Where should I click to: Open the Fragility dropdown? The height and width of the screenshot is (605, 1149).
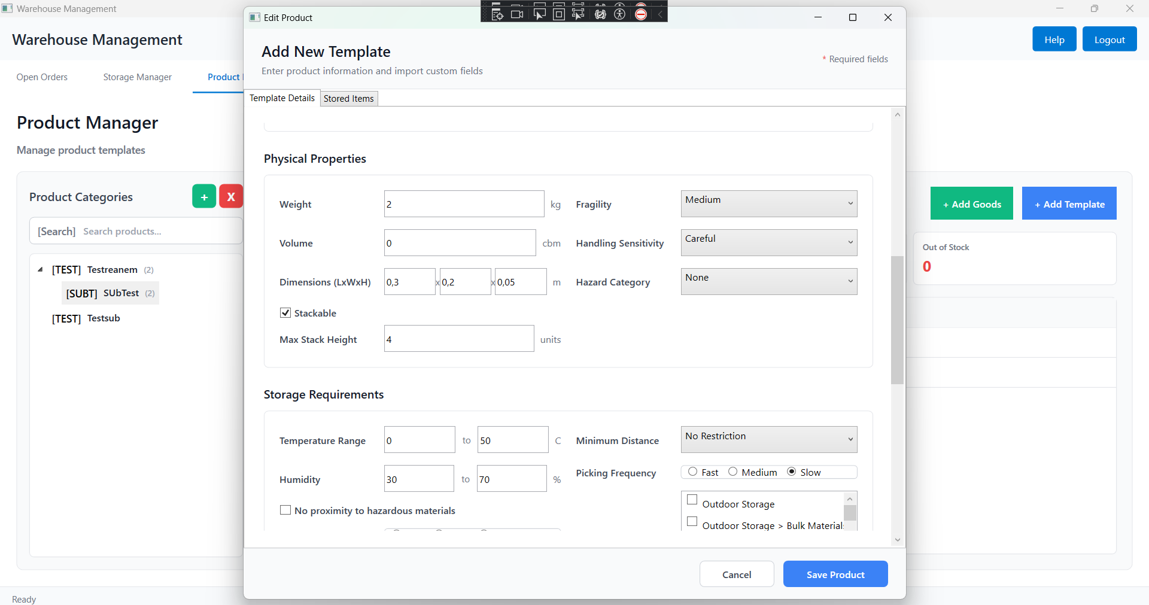[x=768, y=204]
